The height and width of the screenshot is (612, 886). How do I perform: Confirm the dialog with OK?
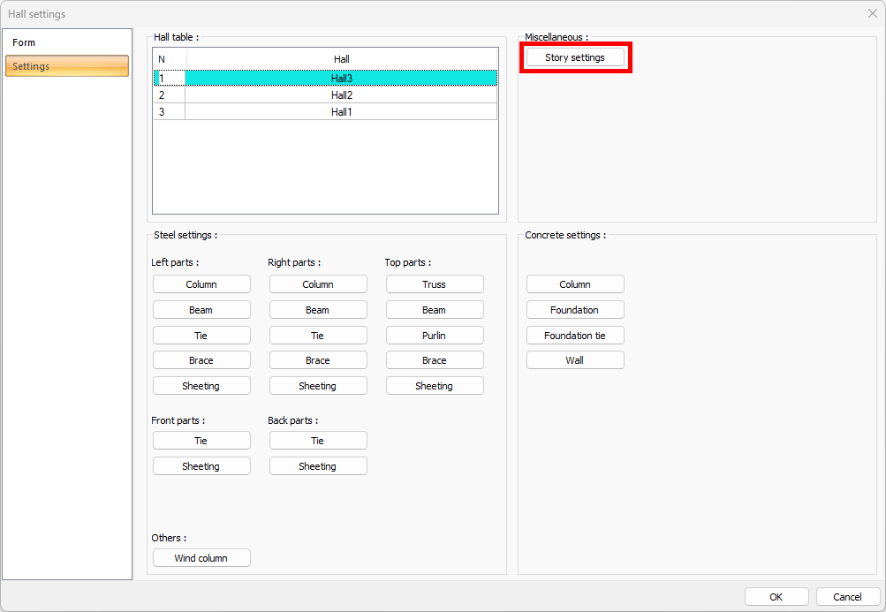point(776,597)
